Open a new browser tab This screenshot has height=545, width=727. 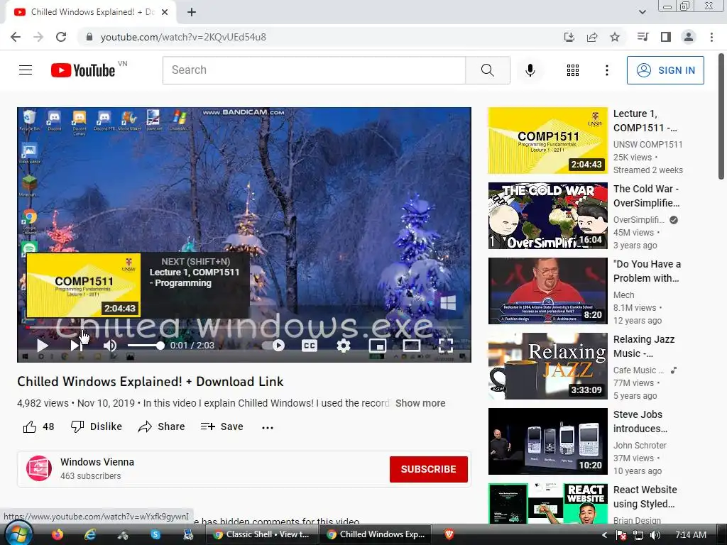[x=192, y=13]
